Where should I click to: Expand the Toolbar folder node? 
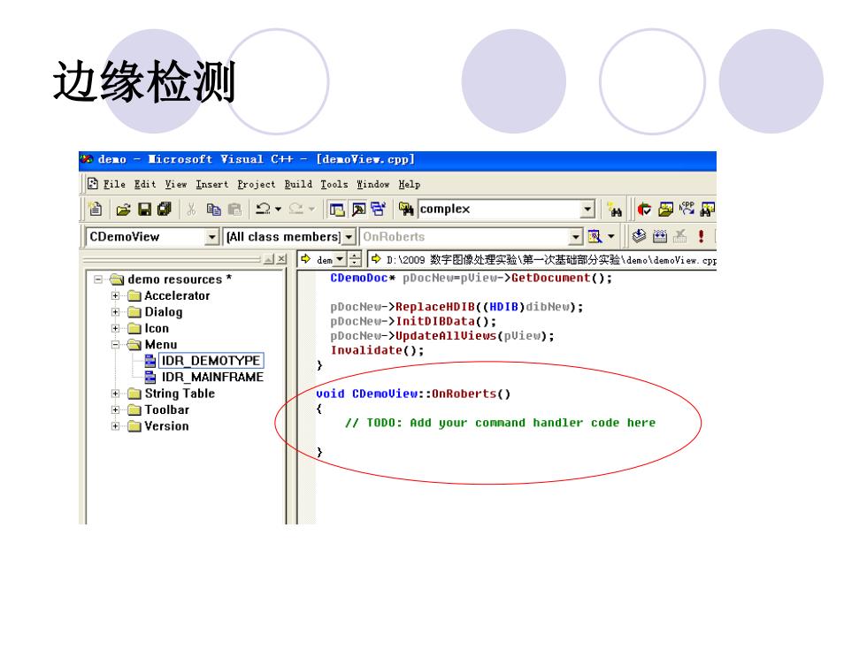(115, 409)
